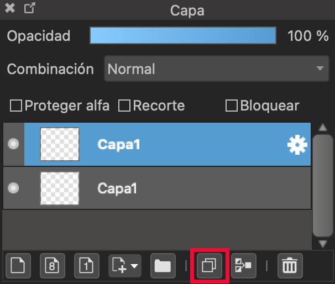
Task: Click the layer list scroll-down arrow
Action: tap(323, 244)
